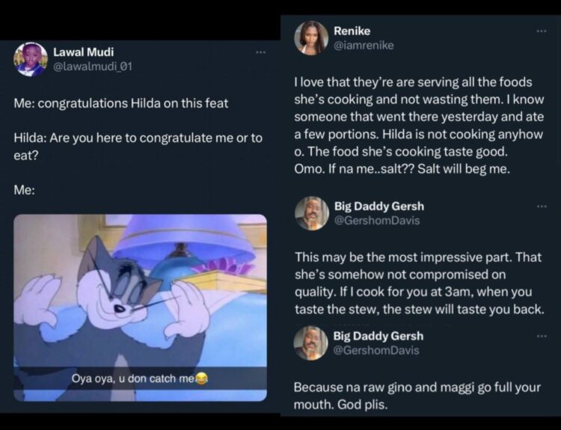Open Renike's profile avatar
This screenshot has width=561, height=430.
coord(311,38)
